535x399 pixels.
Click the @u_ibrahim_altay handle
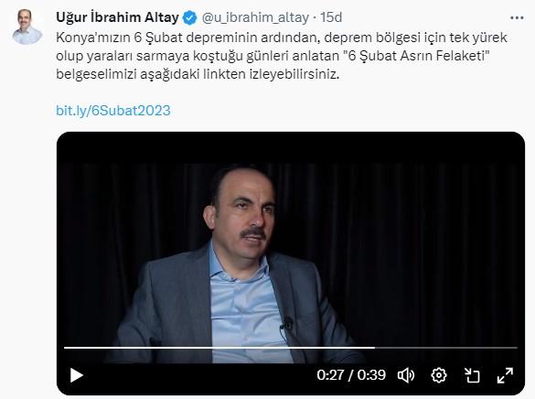[255, 17]
